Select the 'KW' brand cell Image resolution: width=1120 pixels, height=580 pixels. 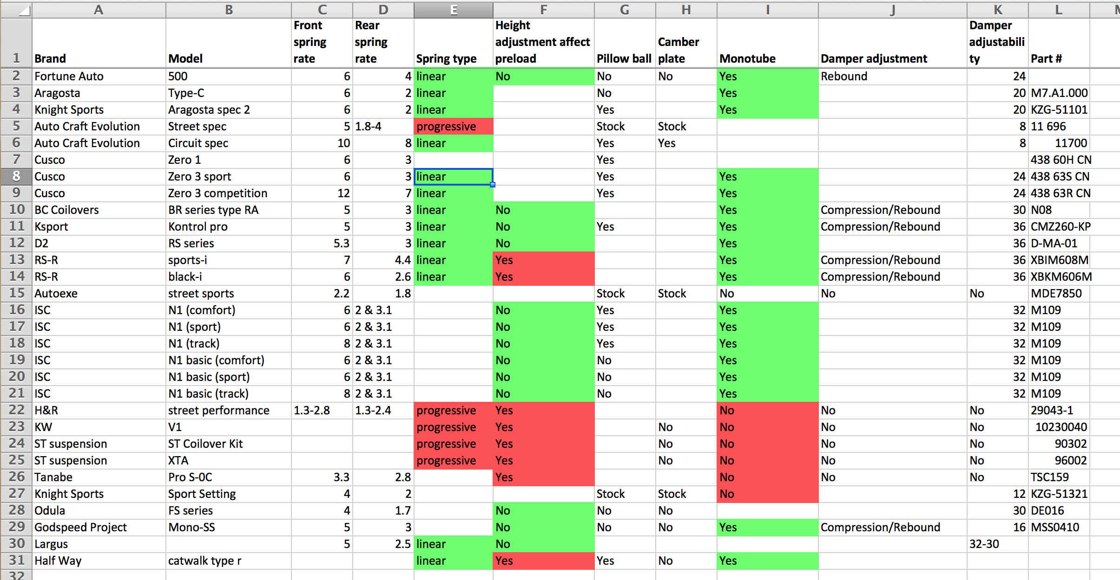pos(99,427)
